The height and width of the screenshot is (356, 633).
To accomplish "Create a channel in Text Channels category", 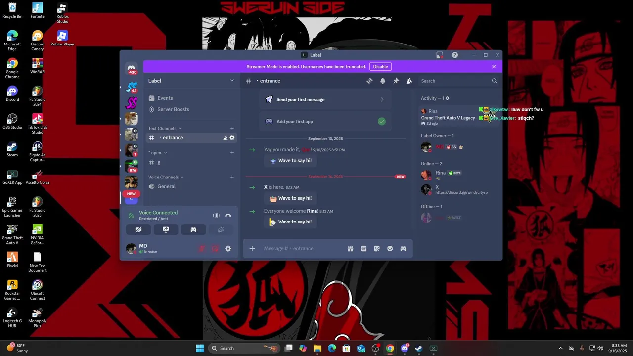I will [232, 129].
